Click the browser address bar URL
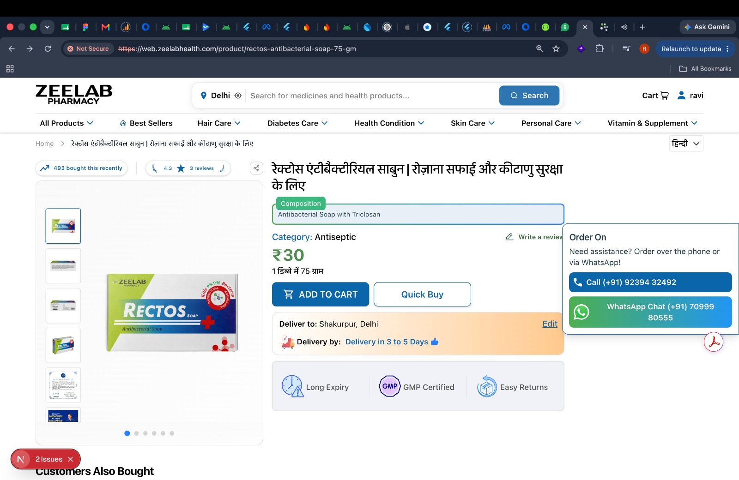This screenshot has height=480, width=739. pyautogui.click(x=237, y=48)
